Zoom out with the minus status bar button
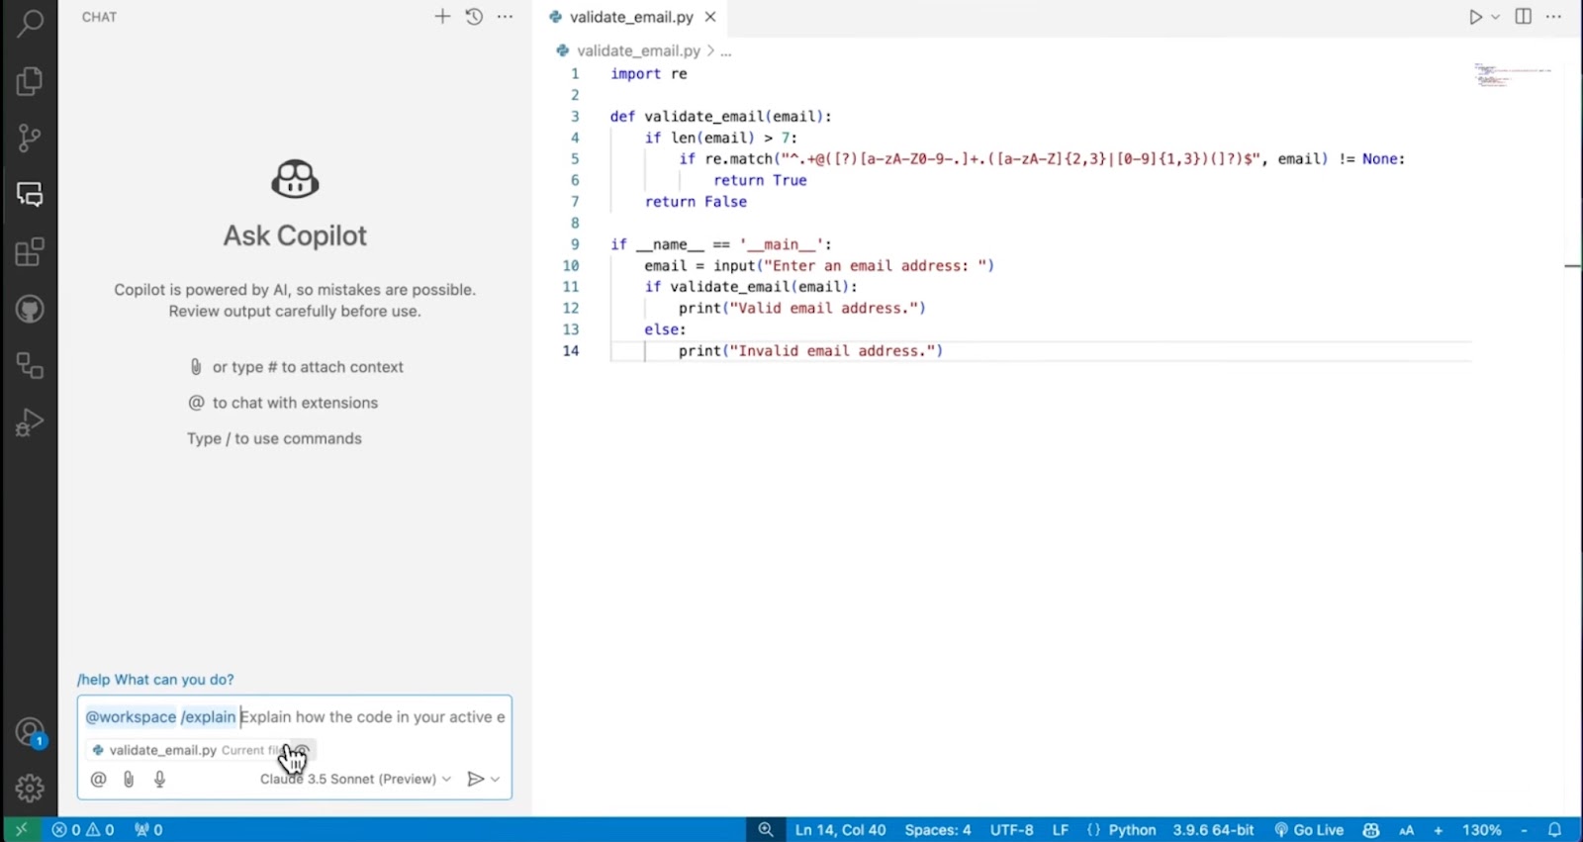The width and height of the screenshot is (1583, 842). pos(1524,830)
